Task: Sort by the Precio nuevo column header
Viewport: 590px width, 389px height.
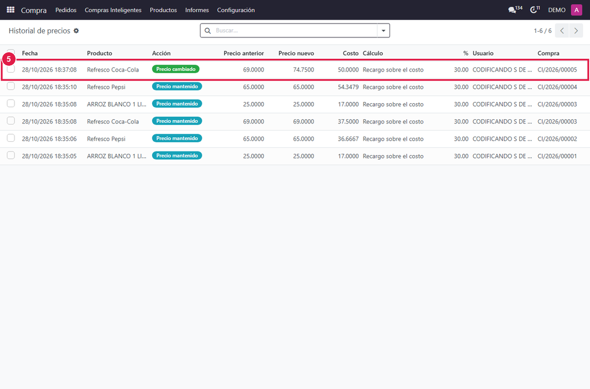Action: pyautogui.click(x=296, y=54)
